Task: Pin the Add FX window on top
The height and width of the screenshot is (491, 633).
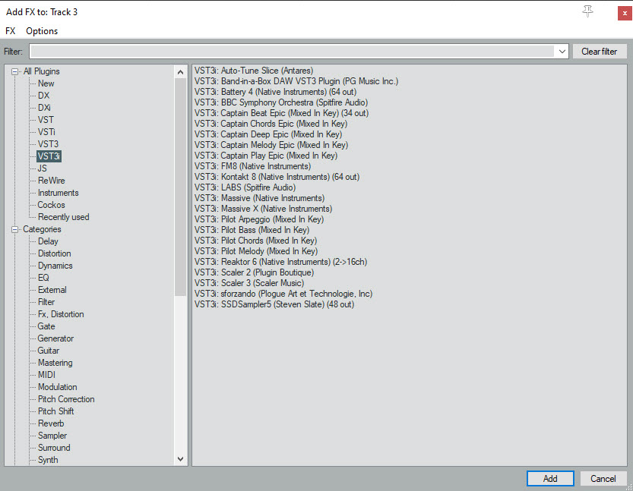Action: [x=587, y=11]
